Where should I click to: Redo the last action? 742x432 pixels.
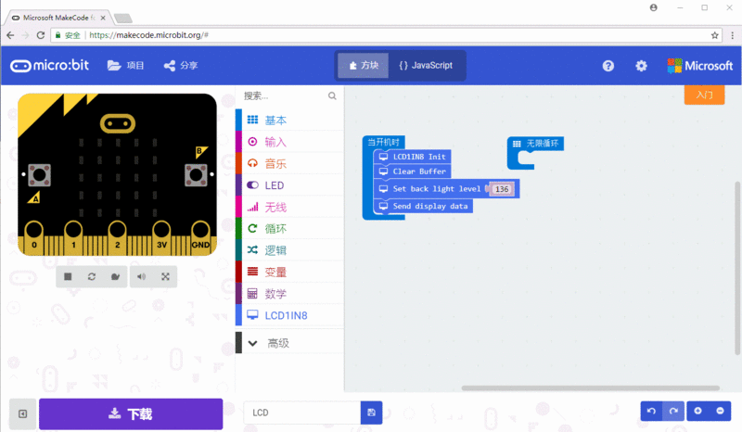click(673, 411)
